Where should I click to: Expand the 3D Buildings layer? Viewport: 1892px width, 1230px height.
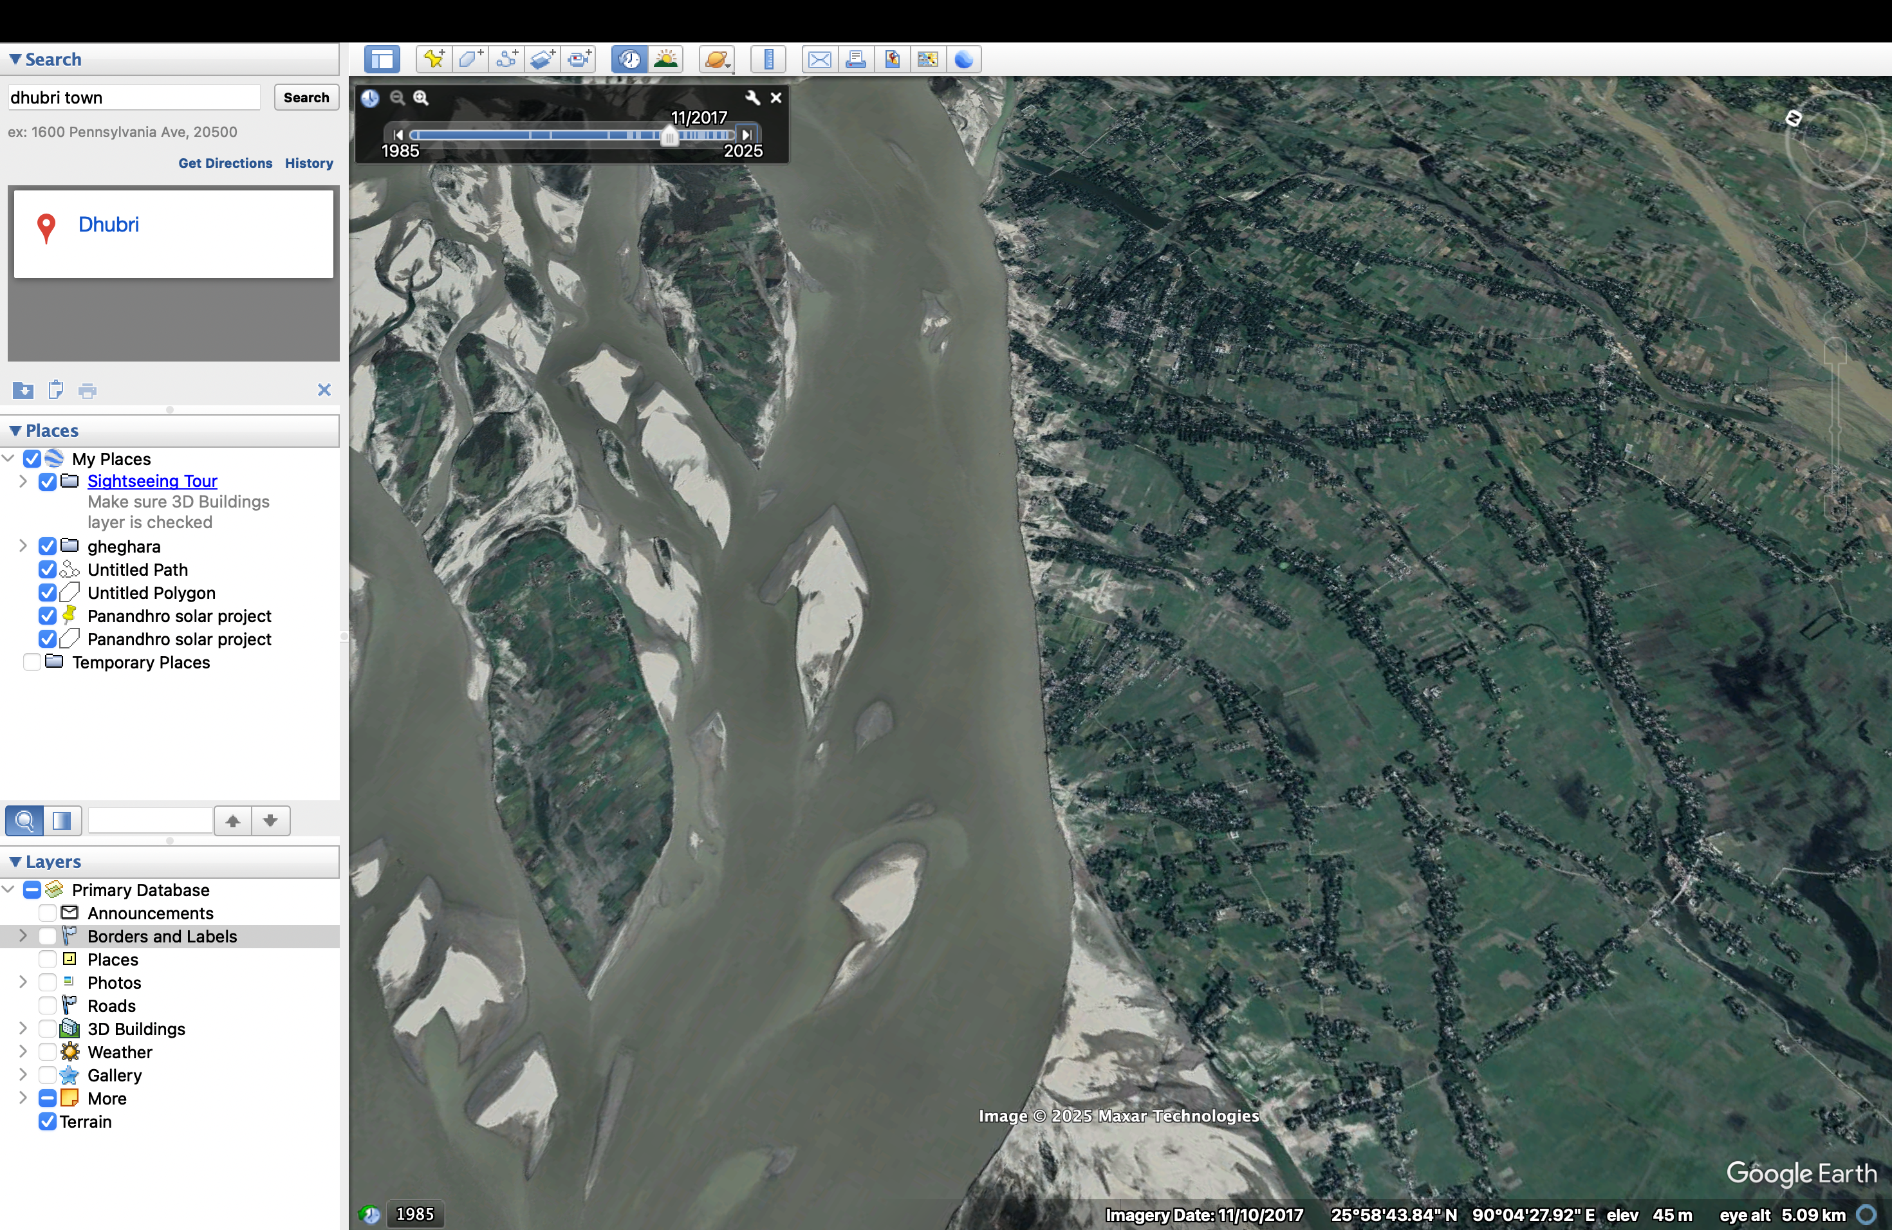pyautogui.click(x=23, y=1028)
